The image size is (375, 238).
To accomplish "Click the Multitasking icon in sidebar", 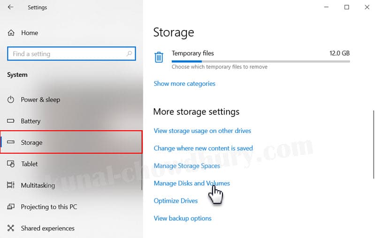I will point(11,186).
